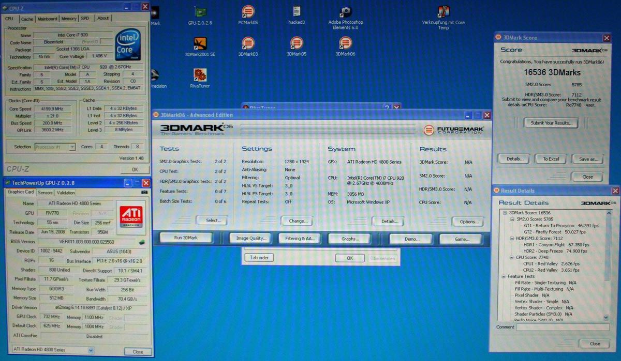
Task: Click the Comment field in Result Details
Action: pos(563,327)
